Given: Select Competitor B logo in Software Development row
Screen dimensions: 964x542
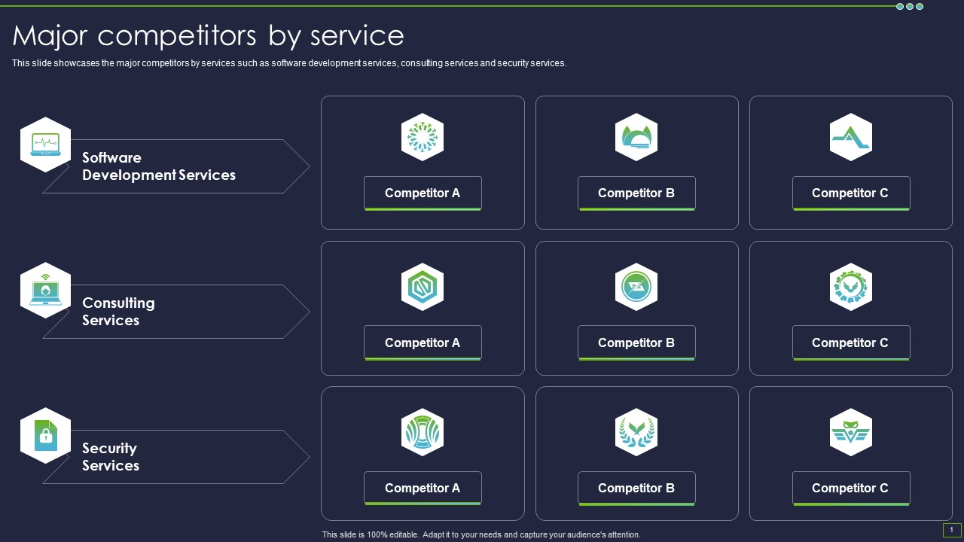Looking at the screenshot, I should pos(636,137).
